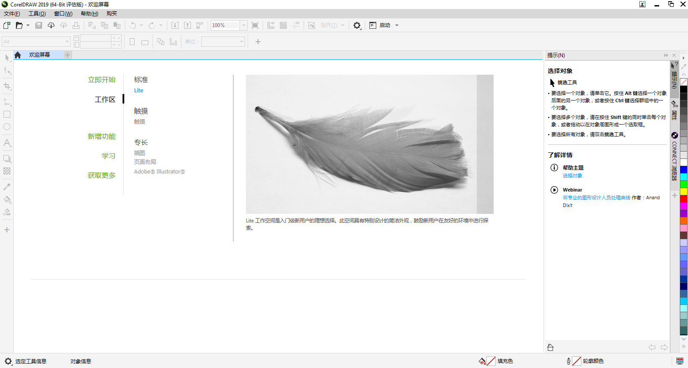Select portrait page orientation
The image size is (688, 368).
pyautogui.click(x=132, y=42)
